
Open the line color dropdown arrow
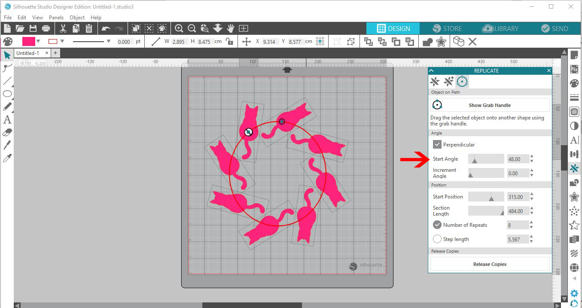(62, 42)
